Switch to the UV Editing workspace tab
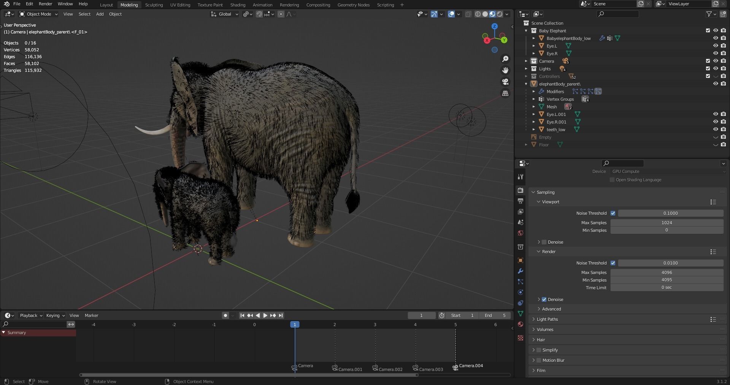This screenshot has height=385, width=730. (180, 5)
